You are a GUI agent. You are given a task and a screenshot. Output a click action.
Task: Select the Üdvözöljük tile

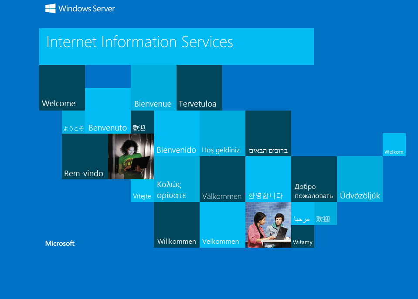(x=360, y=179)
